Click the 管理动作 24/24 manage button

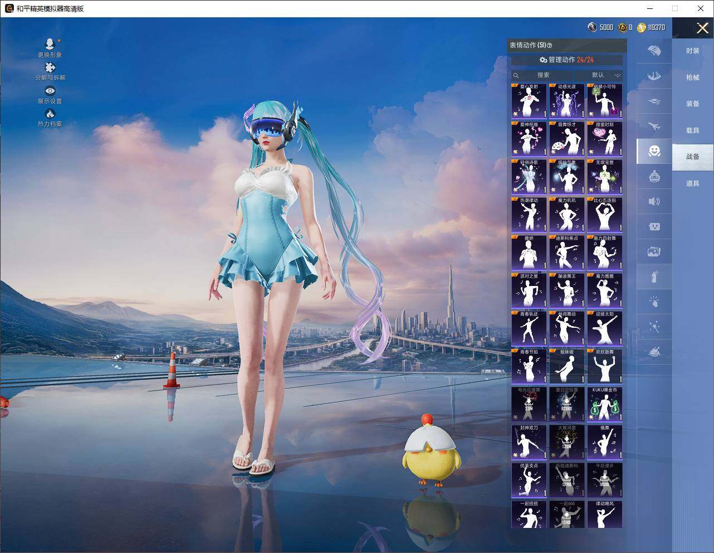click(x=567, y=60)
